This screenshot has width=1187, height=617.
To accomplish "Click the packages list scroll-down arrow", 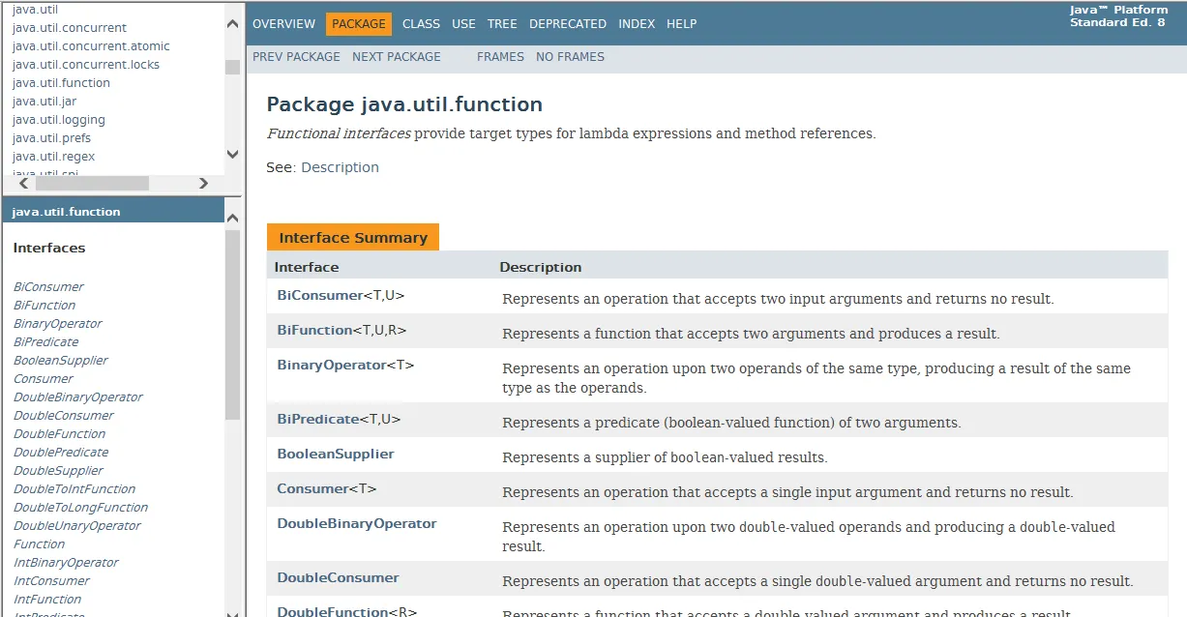I will 232,154.
